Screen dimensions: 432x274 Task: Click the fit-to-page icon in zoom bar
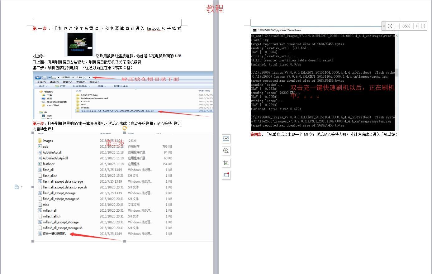click(x=390, y=26)
